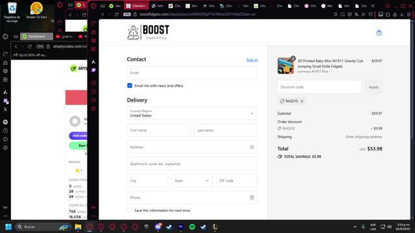The height and width of the screenshot is (233, 415).
Task: Remove the RAQI10 discount tag
Action: tap(302, 101)
